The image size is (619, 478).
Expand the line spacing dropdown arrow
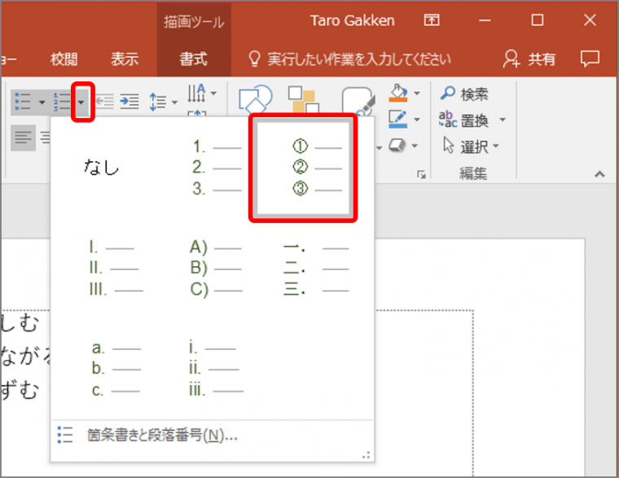pos(174,103)
